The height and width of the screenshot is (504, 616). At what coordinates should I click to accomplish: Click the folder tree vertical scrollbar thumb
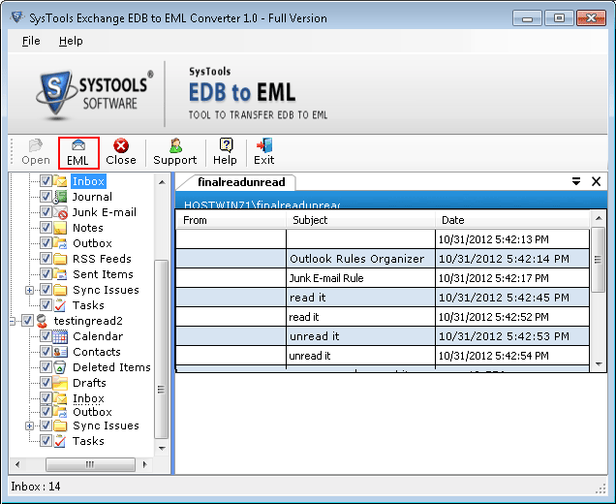161,349
